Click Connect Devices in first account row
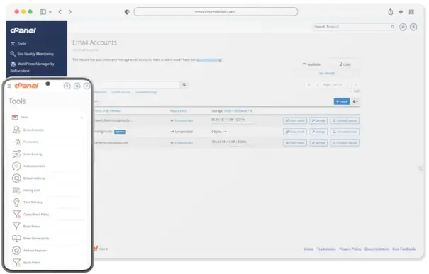This screenshot has height=274, width=429. pos(345,120)
